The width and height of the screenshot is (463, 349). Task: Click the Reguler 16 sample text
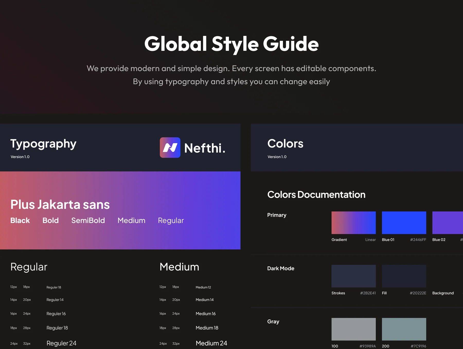click(56, 314)
